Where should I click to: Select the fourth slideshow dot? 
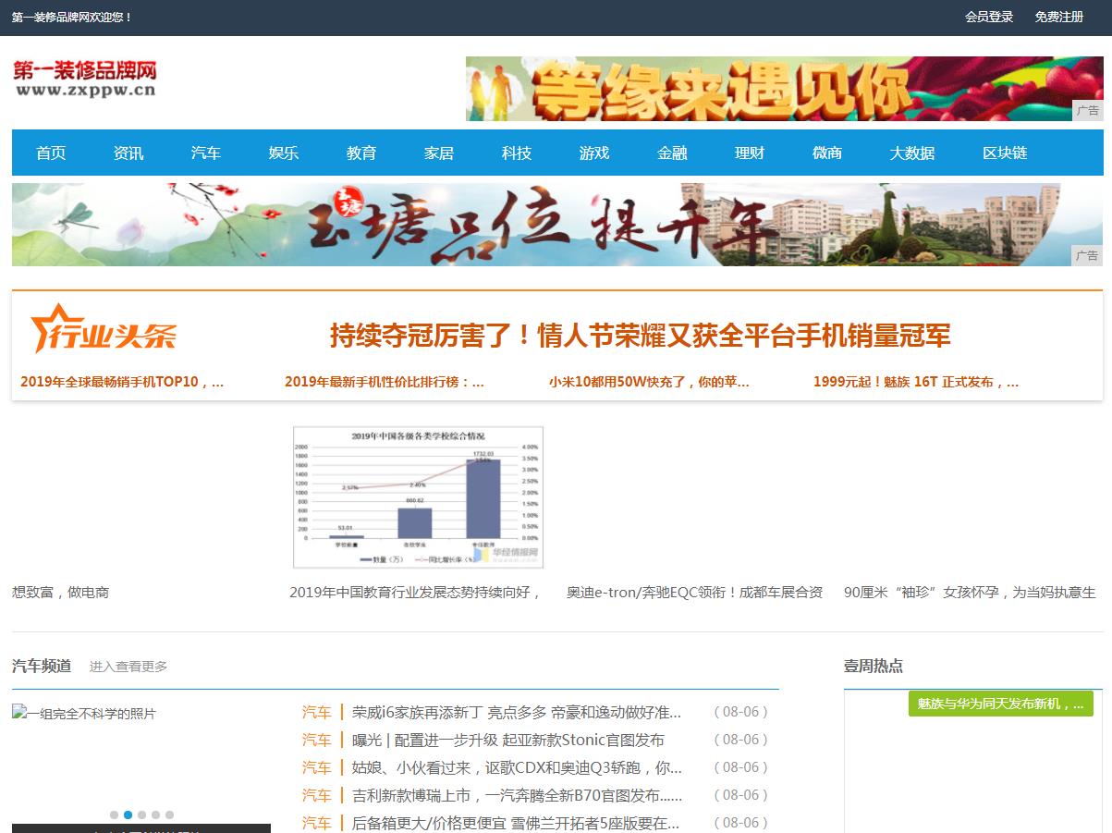[x=155, y=815]
